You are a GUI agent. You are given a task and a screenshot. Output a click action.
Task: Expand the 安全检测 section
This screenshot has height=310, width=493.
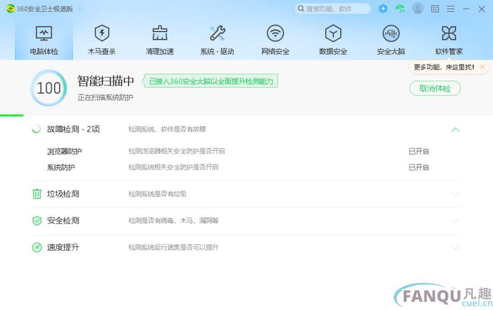455,221
